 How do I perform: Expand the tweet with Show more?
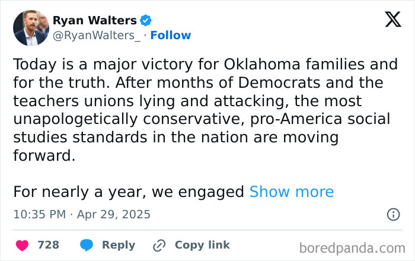tap(291, 192)
